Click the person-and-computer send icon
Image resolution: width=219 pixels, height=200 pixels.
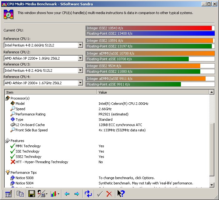41,194
